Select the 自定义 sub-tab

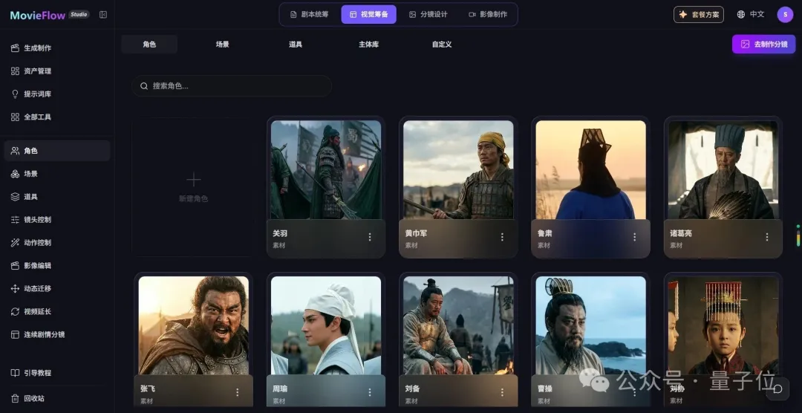pos(442,45)
